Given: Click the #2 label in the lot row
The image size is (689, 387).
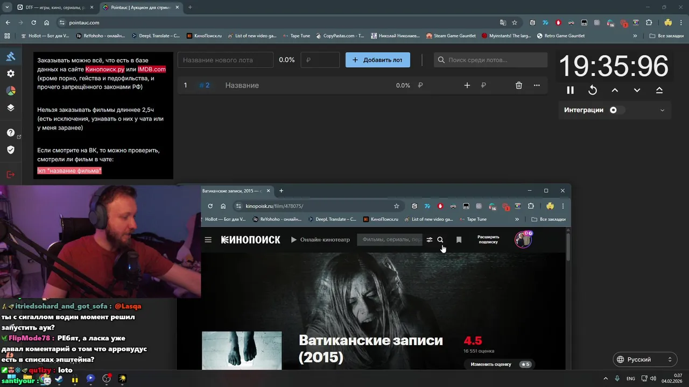Looking at the screenshot, I should [x=205, y=85].
